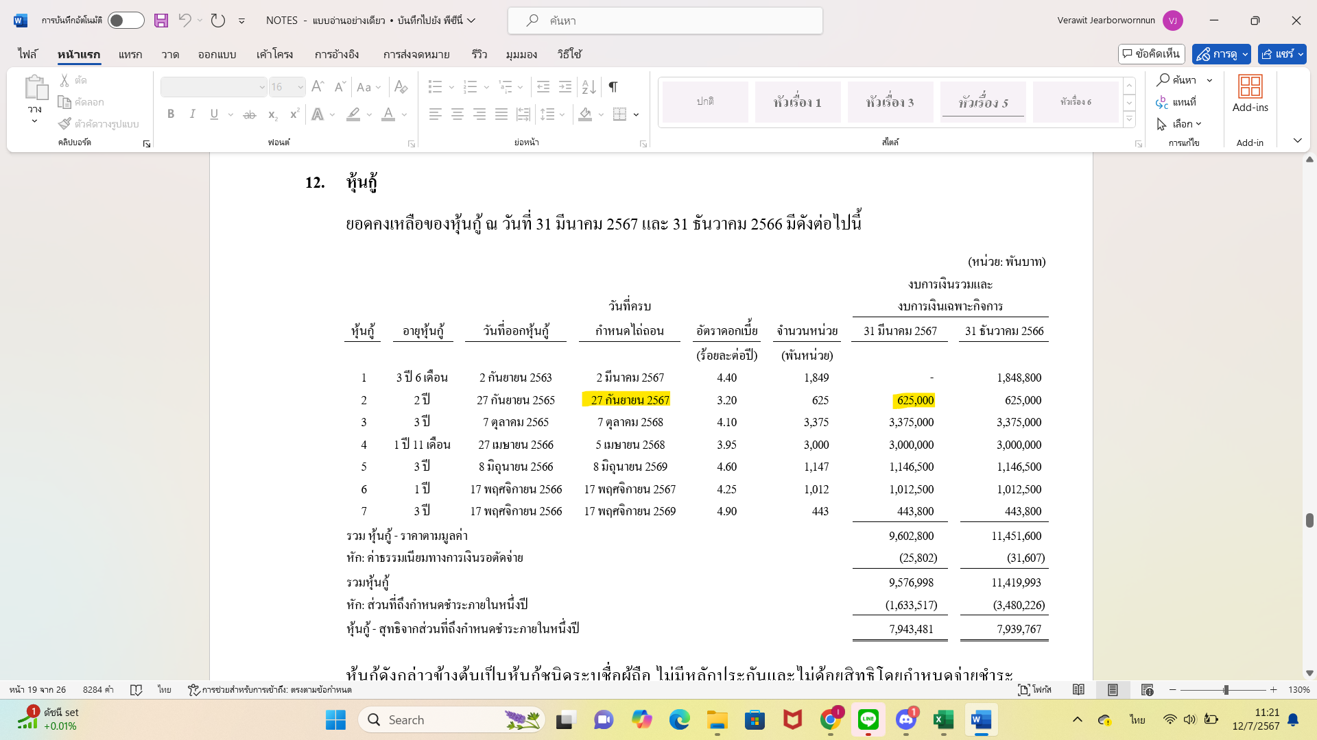This screenshot has height=740, width=1317.
Task: Click the แชร์ (Share) button
Action: (1281, 54)
